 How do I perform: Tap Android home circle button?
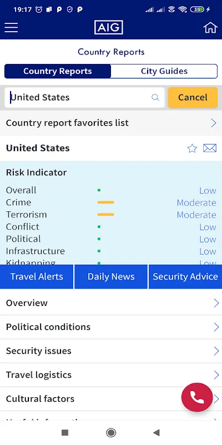point(111,433)
